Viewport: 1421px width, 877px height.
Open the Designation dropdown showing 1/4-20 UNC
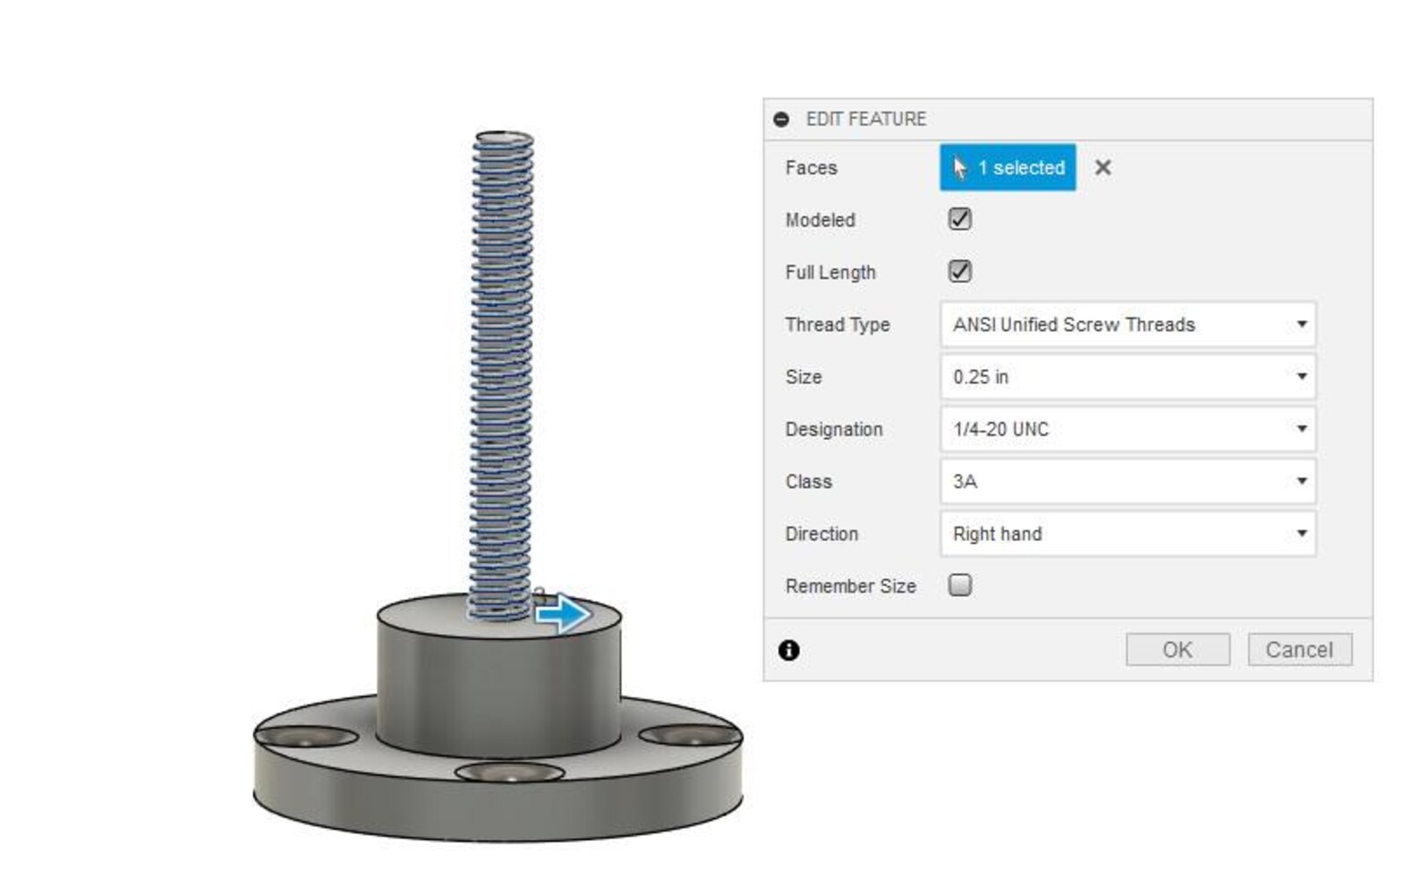pyautogui.click(x=1127, y=429)
